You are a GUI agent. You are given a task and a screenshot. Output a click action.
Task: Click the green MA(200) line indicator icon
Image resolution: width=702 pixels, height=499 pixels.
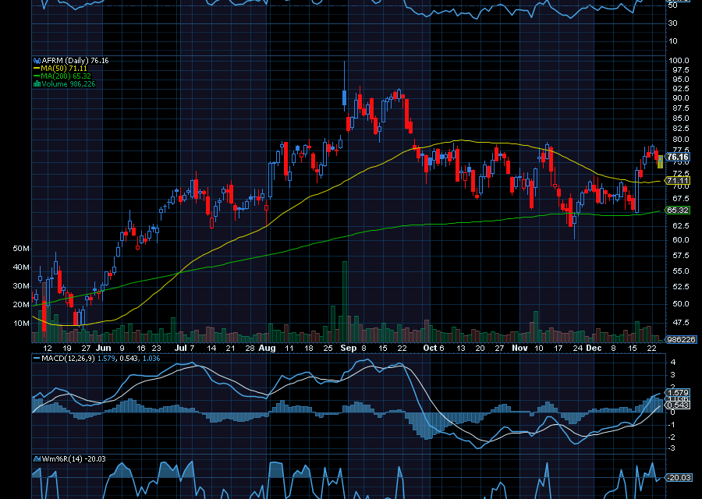pyautogui.click(x=36, y=76)
